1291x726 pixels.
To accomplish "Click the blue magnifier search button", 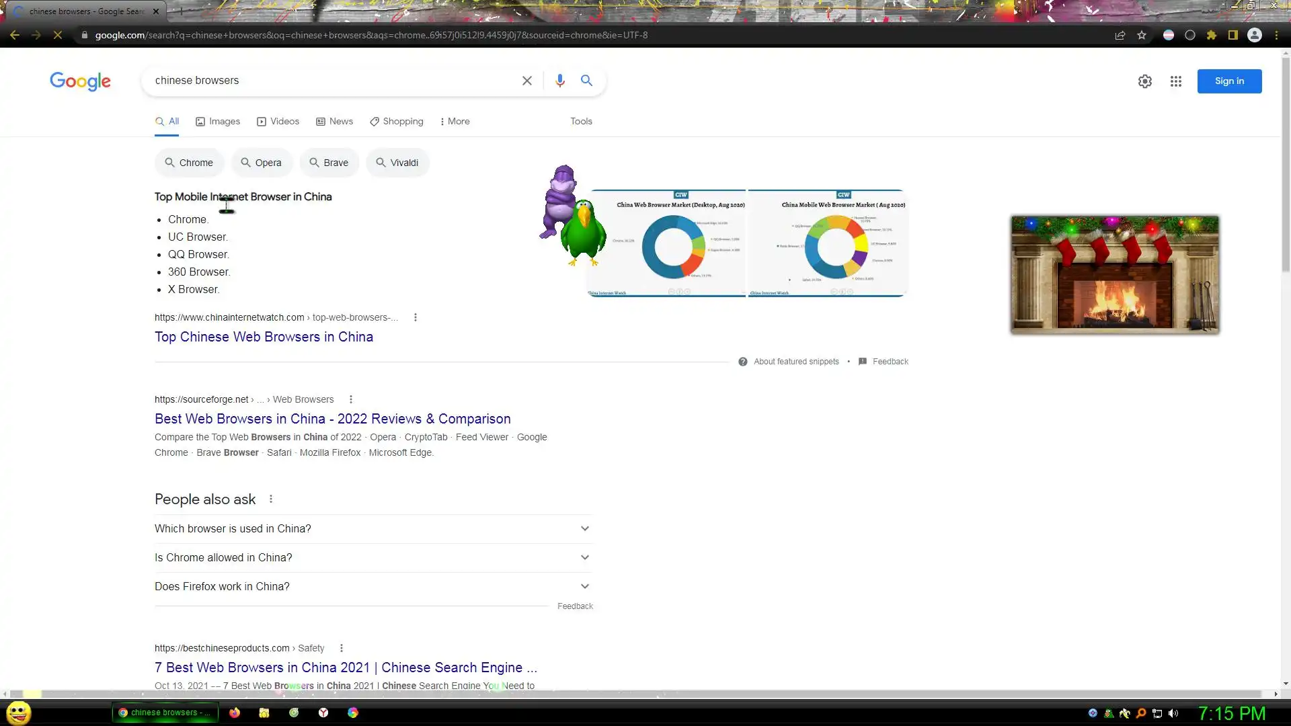I will tap(586, 81).
